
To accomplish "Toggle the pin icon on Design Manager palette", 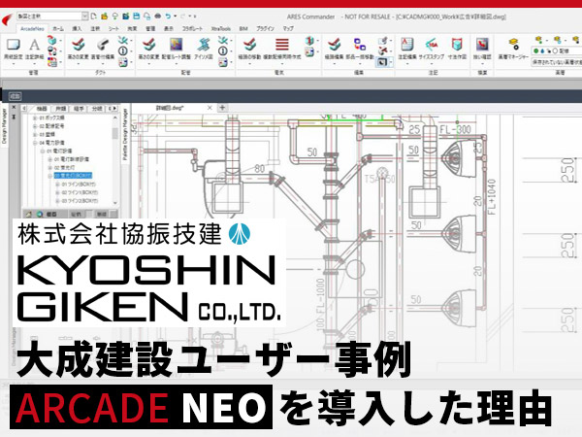I will coord(15,117).
